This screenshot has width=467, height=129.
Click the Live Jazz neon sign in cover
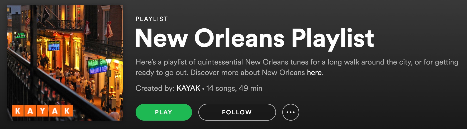pyautogui.click(x=21, y=35)
